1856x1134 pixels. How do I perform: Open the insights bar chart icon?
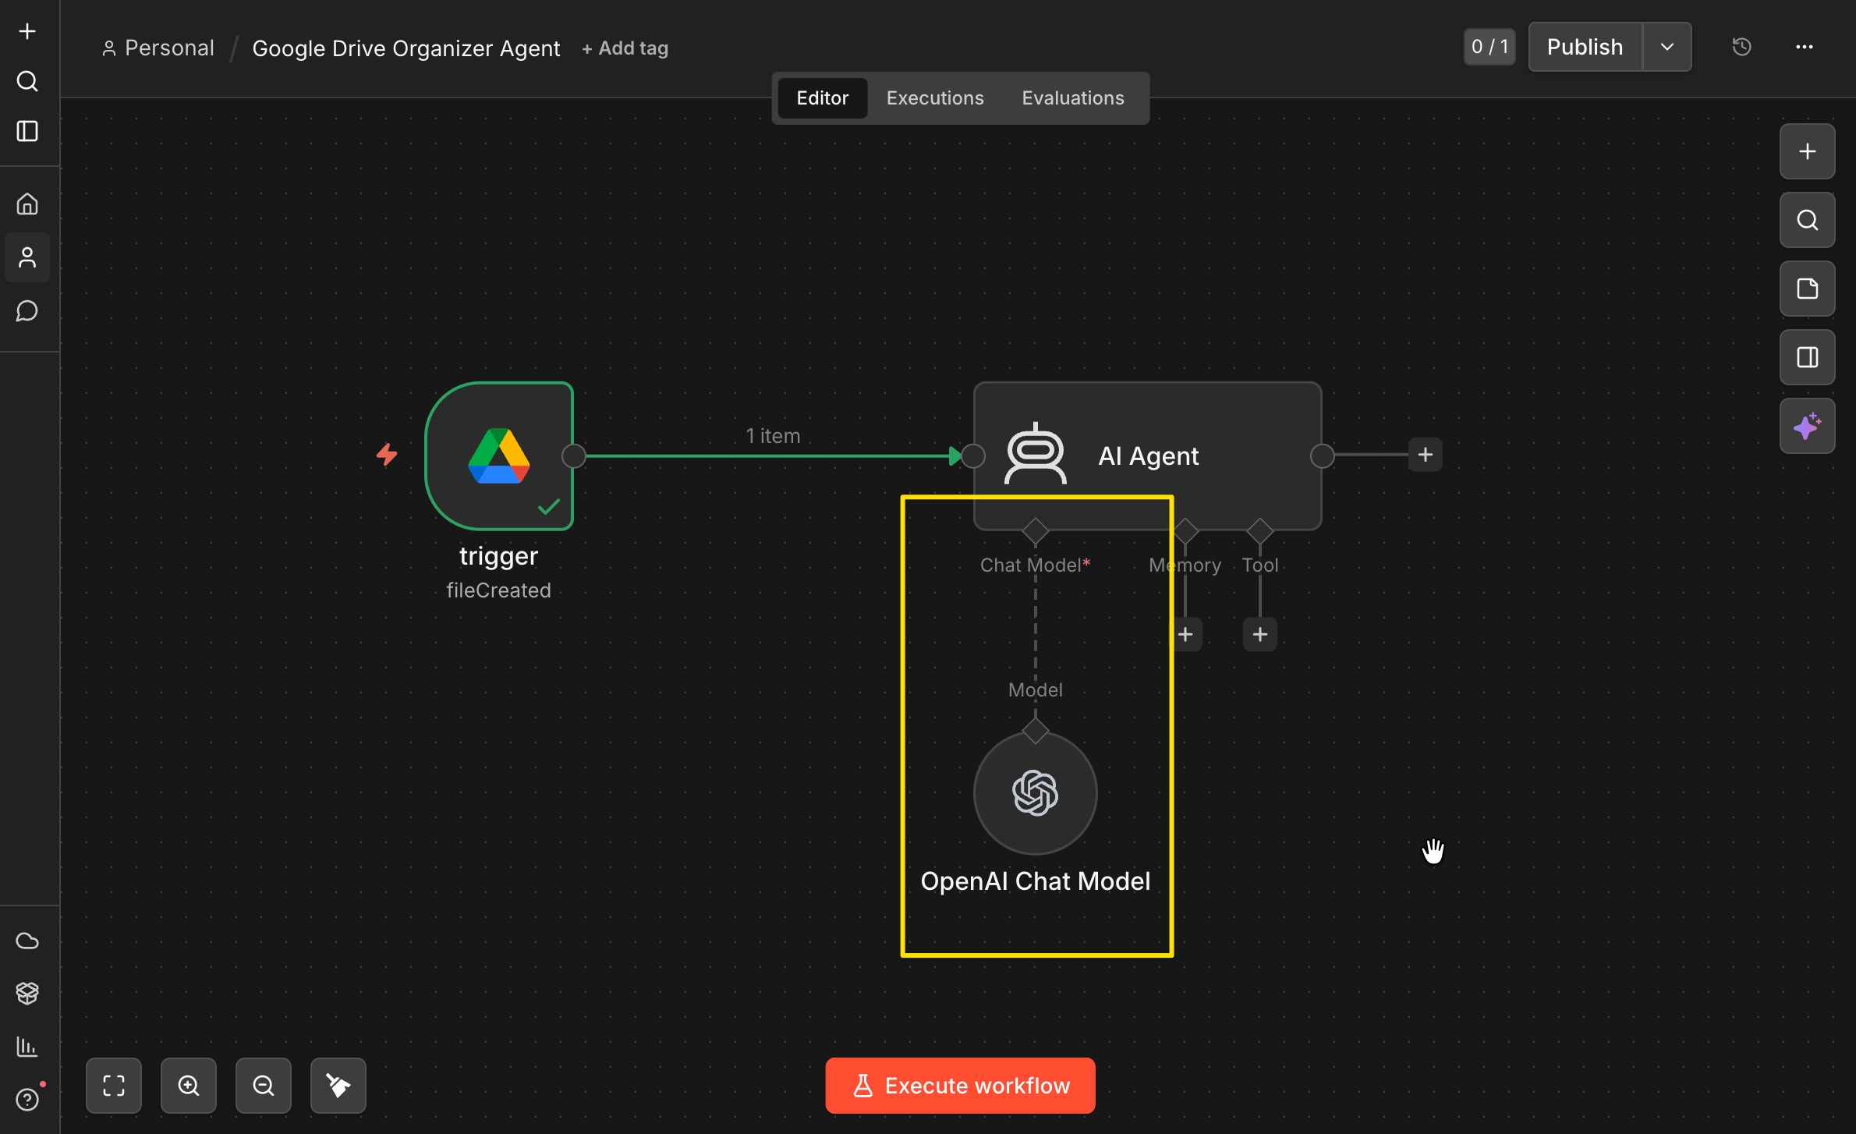tap(27, 1046)
